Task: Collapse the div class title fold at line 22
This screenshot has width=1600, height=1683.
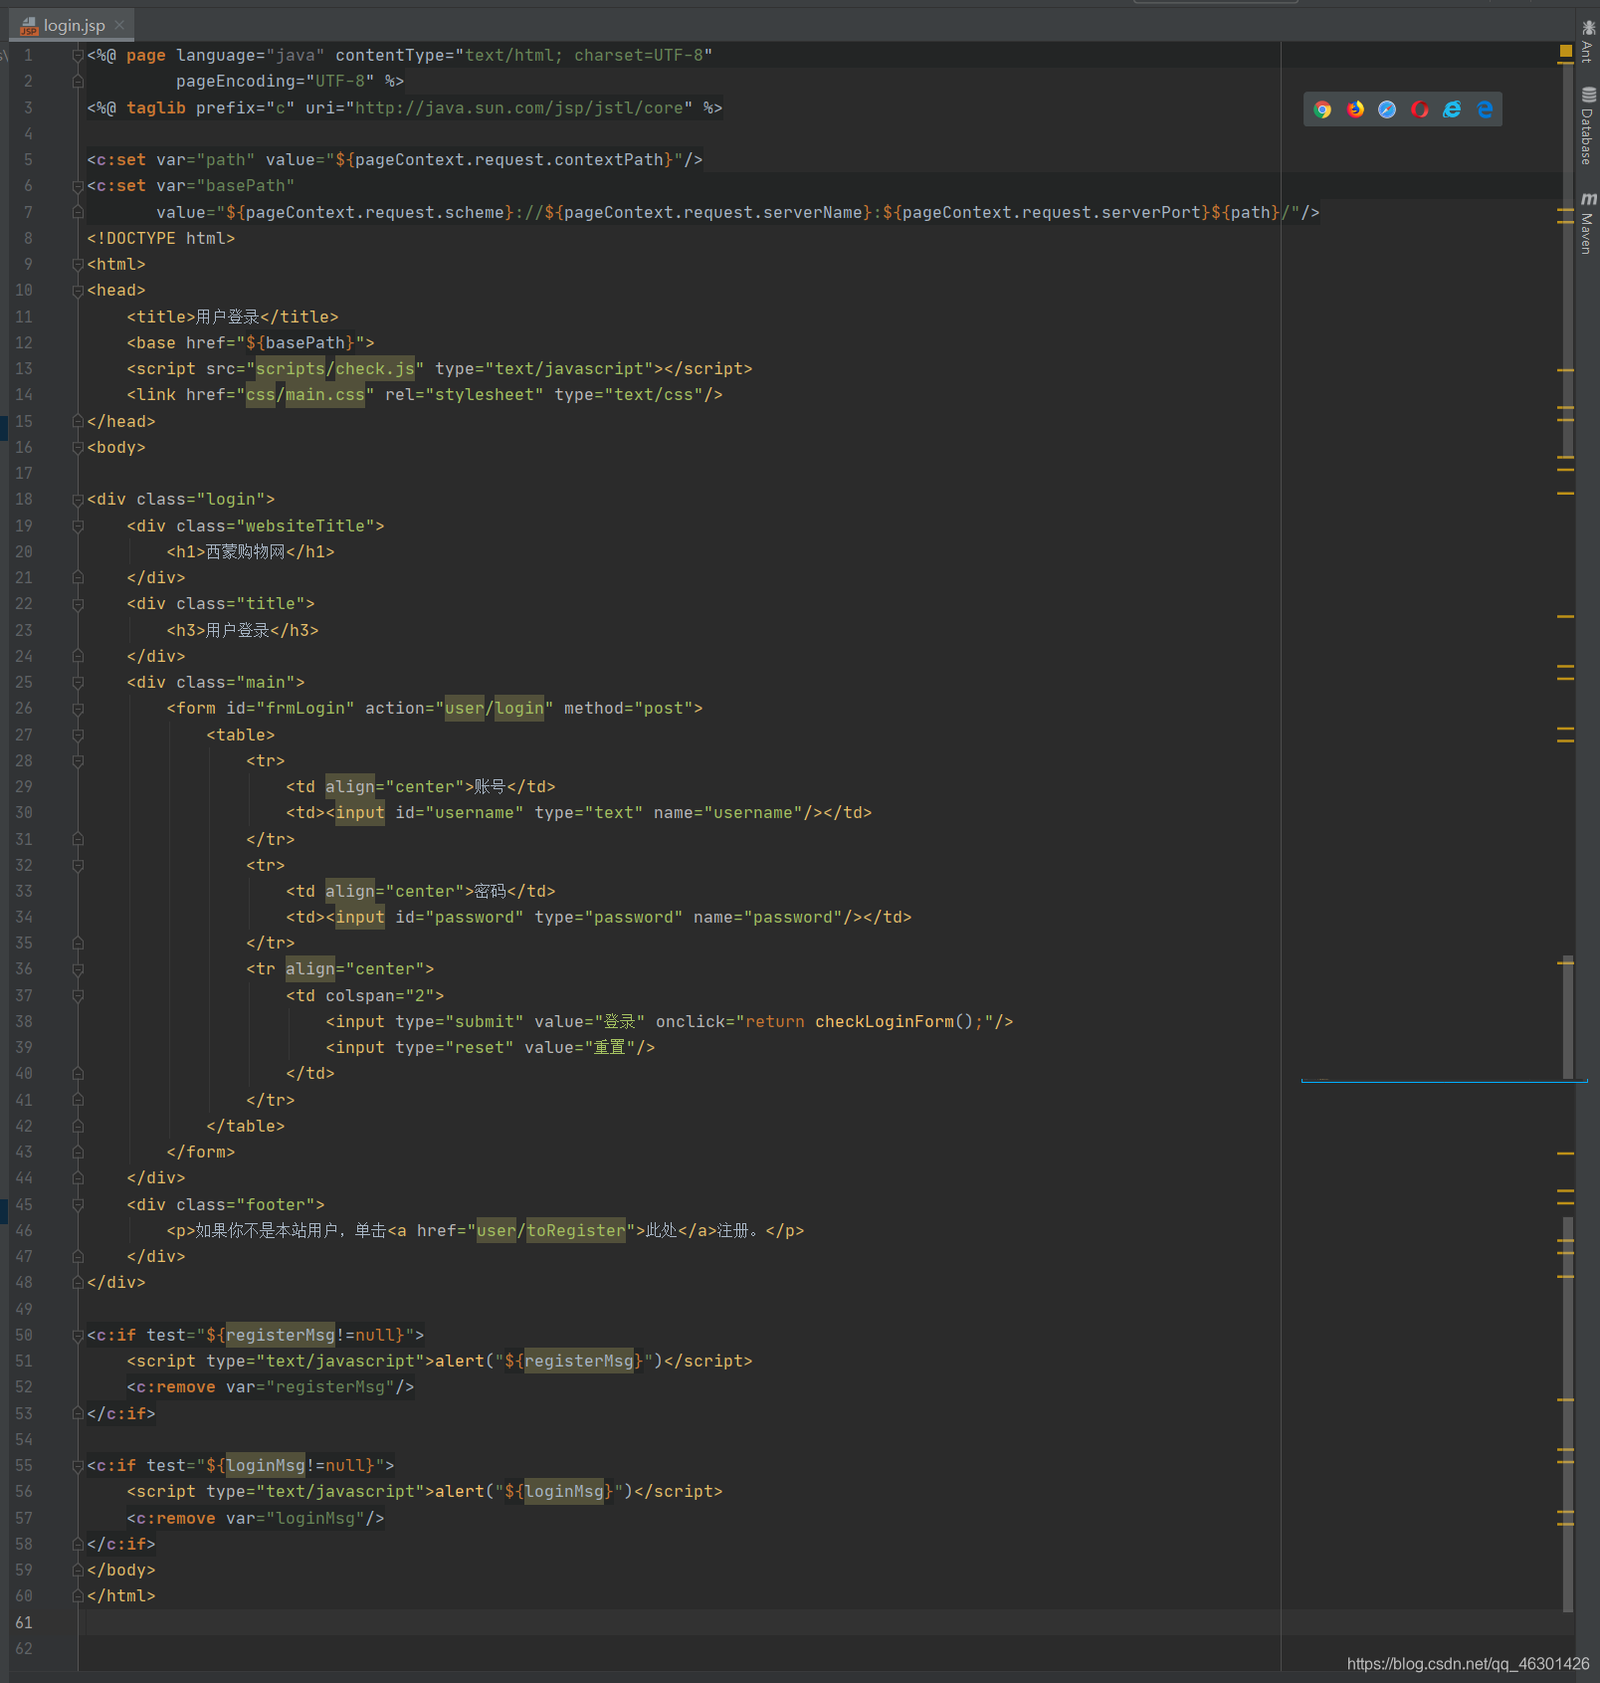Action: (x=78, y=604)
